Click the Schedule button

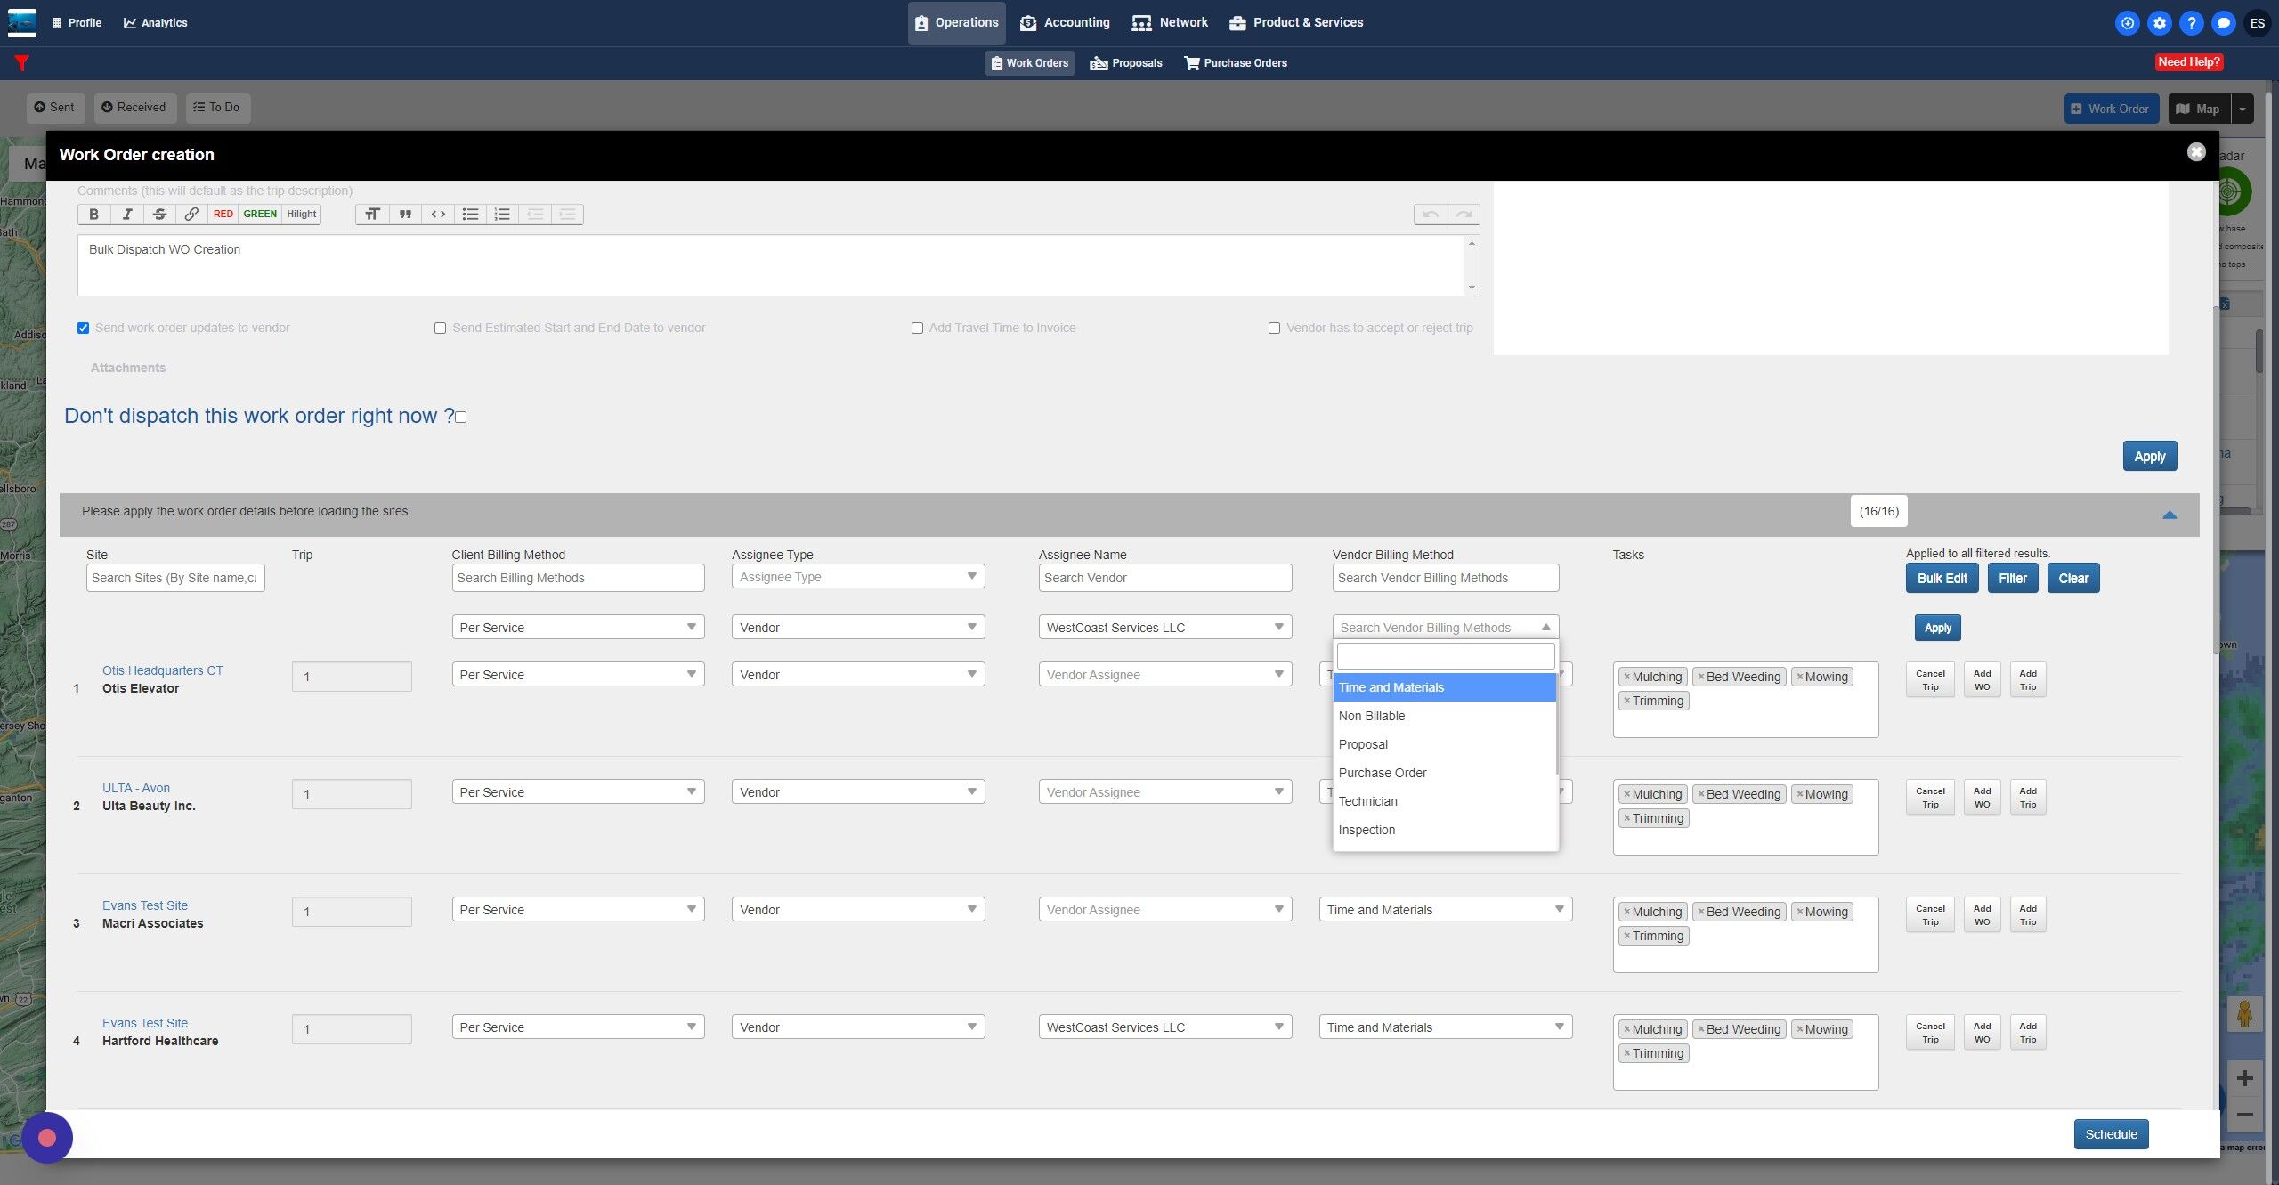2110,1134
